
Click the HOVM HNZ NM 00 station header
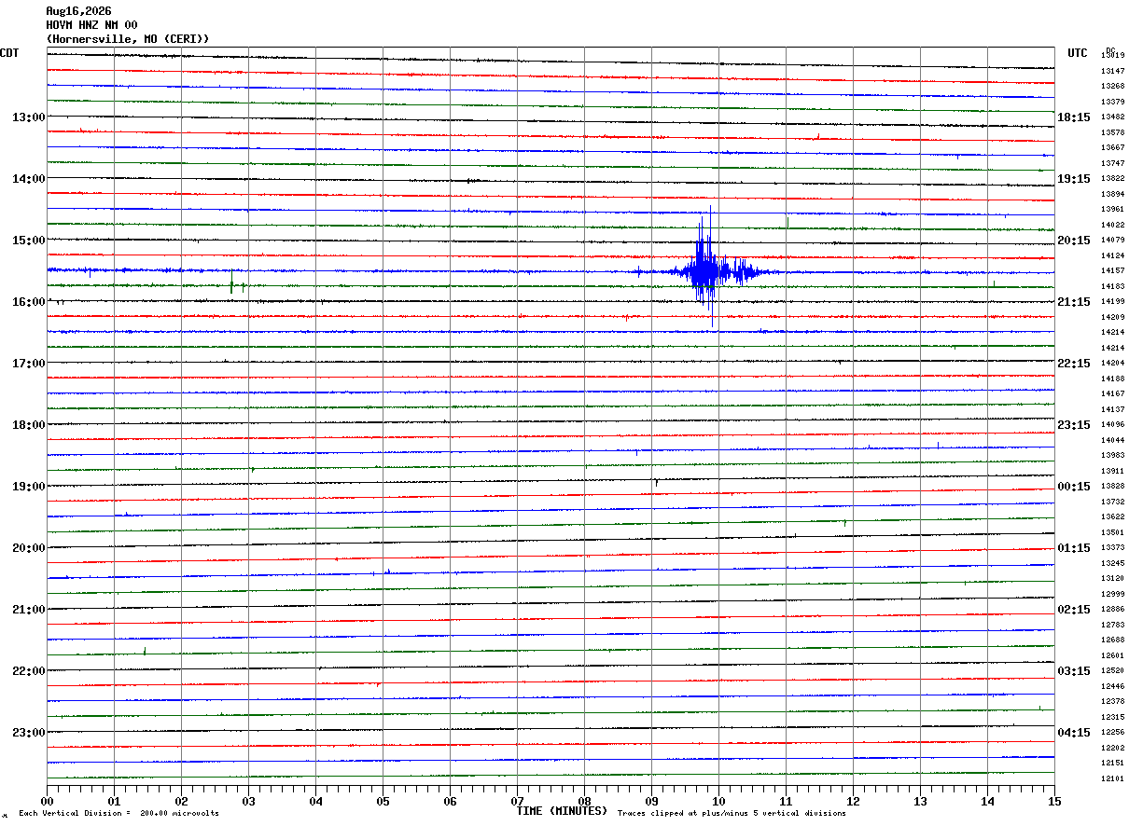91,25
